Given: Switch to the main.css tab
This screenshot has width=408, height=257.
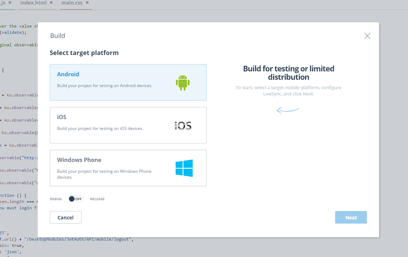Looking at the screenshot, I should (72, 3).
